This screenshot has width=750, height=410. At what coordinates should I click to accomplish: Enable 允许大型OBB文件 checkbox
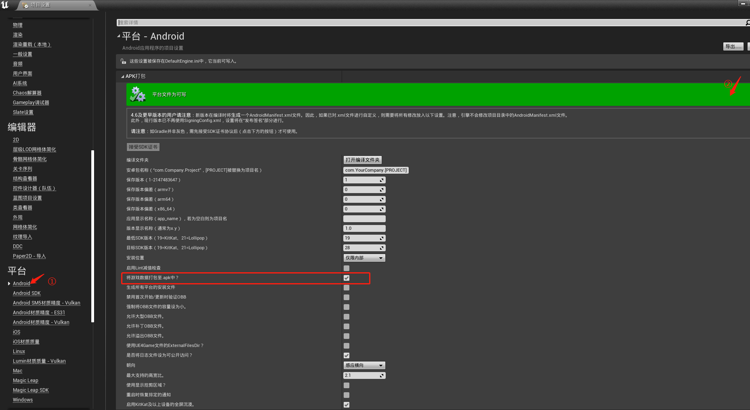coord(347,317)
